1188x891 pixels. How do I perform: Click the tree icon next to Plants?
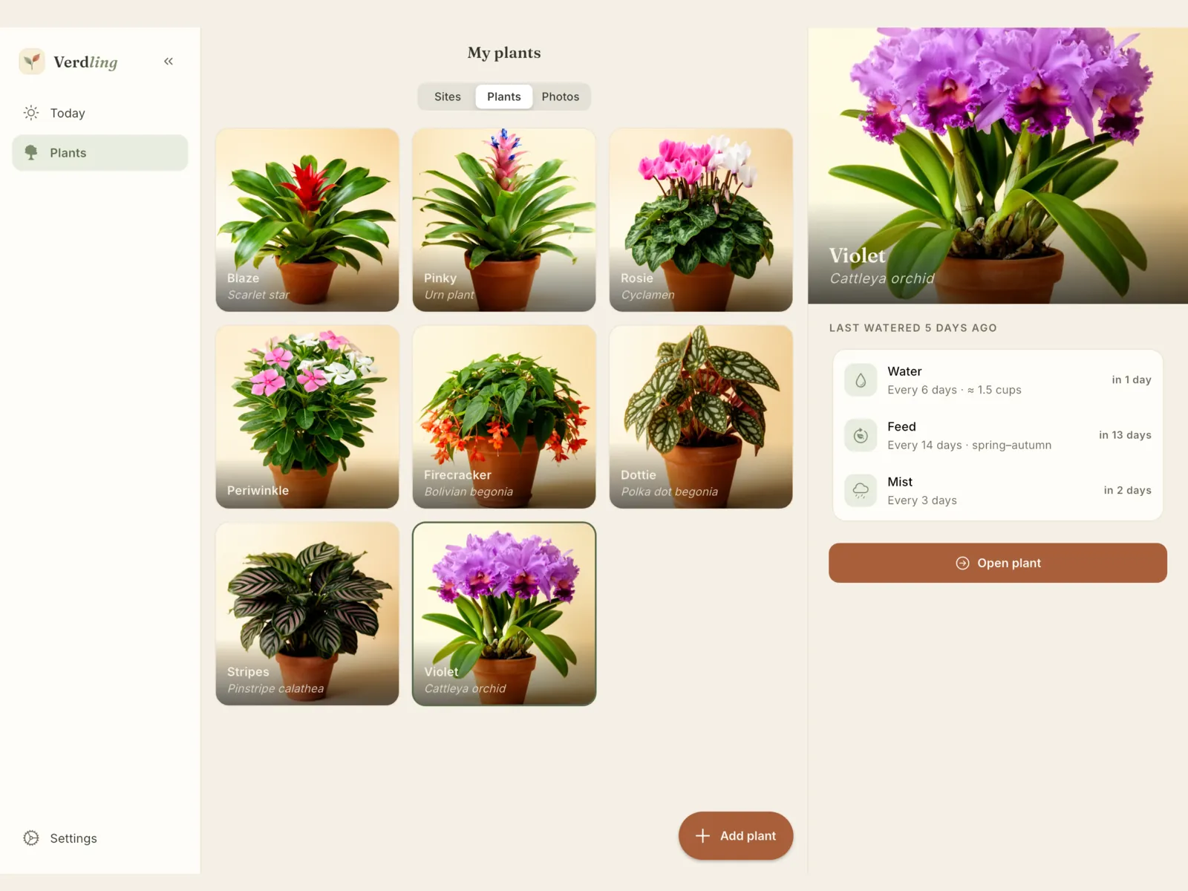click(31, 152)
